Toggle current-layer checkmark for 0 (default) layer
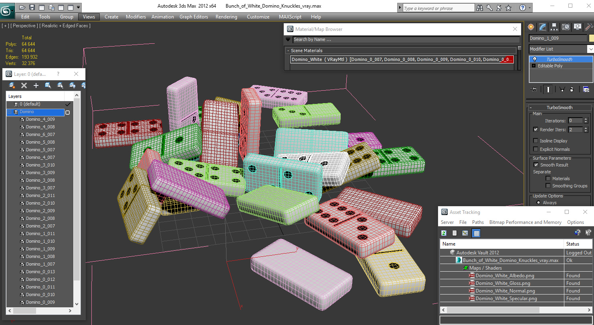 coord(68,104)
